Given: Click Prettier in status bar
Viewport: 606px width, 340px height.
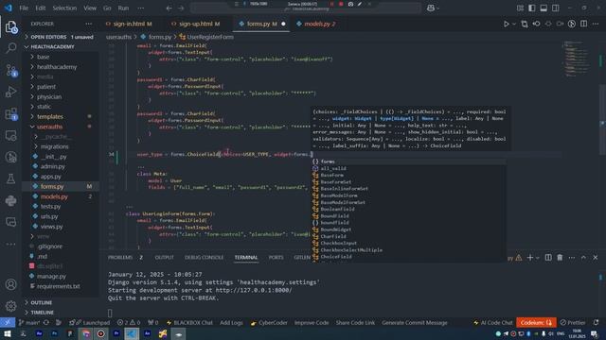Looking at the screenshot, I should [x=573, y=323].
